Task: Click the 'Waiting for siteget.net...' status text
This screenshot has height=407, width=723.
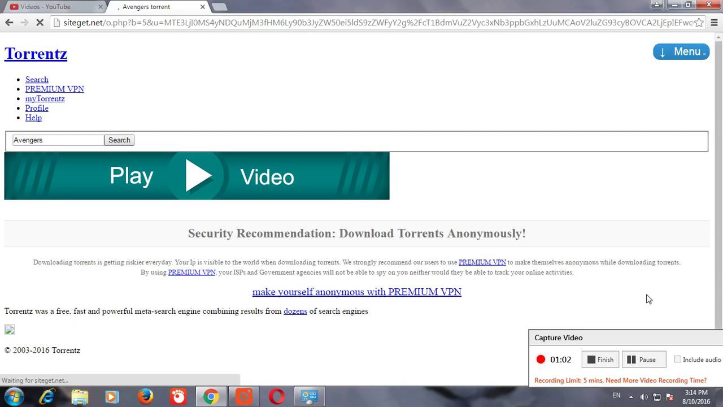Action: pyautogui.click(x=35, y=380)
